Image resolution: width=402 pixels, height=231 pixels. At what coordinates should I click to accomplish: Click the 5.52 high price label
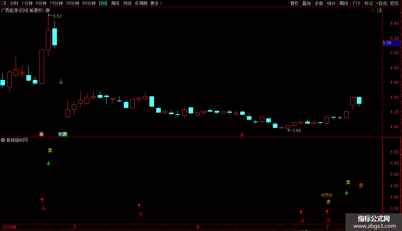point(57,16)
